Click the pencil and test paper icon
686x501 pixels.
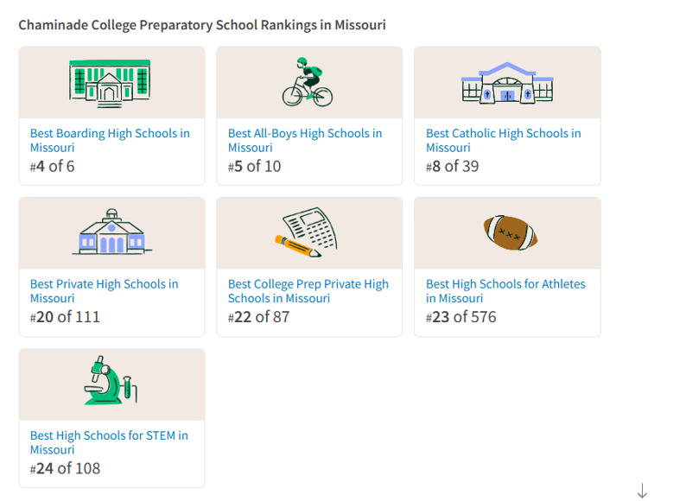[x=307, y=231]
